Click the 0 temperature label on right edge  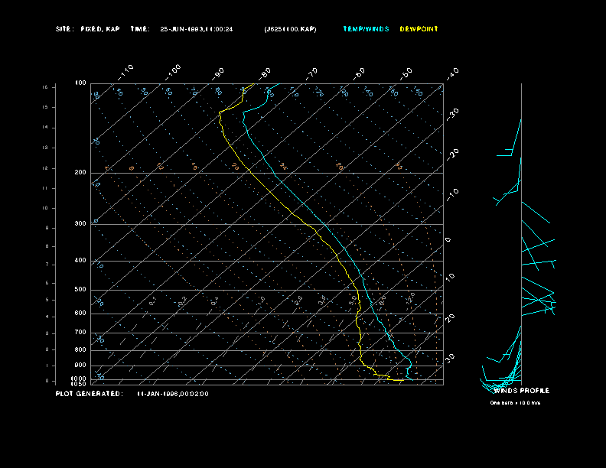click(448, 240)
